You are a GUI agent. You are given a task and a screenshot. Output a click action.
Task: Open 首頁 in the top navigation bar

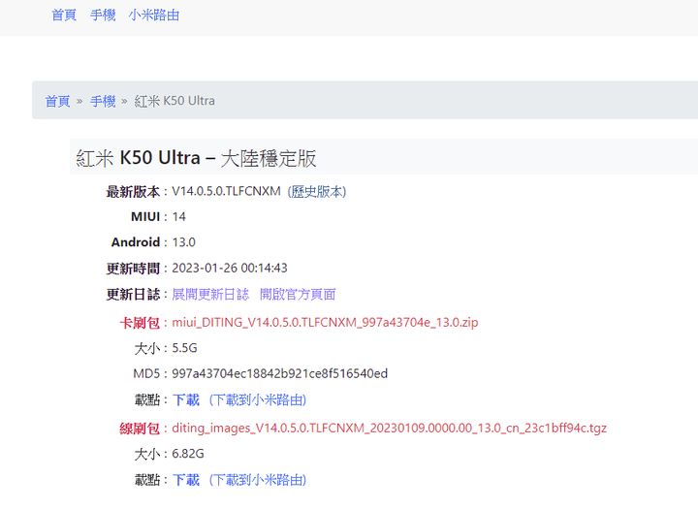(x=64, y=16)
